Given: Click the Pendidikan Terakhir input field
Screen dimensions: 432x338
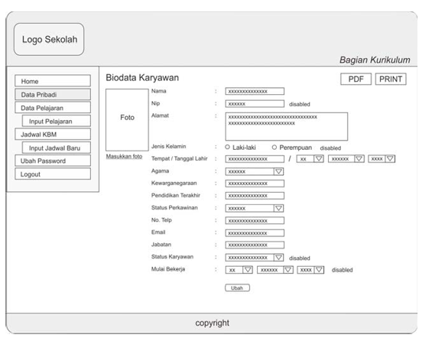Looking at the screenshot, I should (255, 196).
